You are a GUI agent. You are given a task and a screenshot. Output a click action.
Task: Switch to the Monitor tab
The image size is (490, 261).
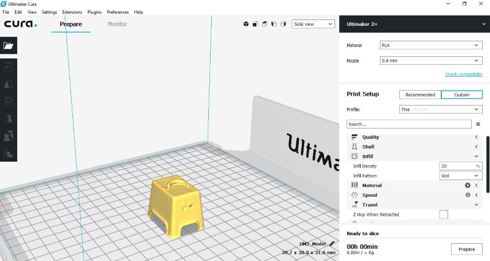118,24
